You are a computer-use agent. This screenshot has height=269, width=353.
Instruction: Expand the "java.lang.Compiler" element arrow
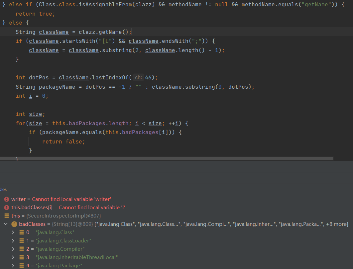point(13,249)
